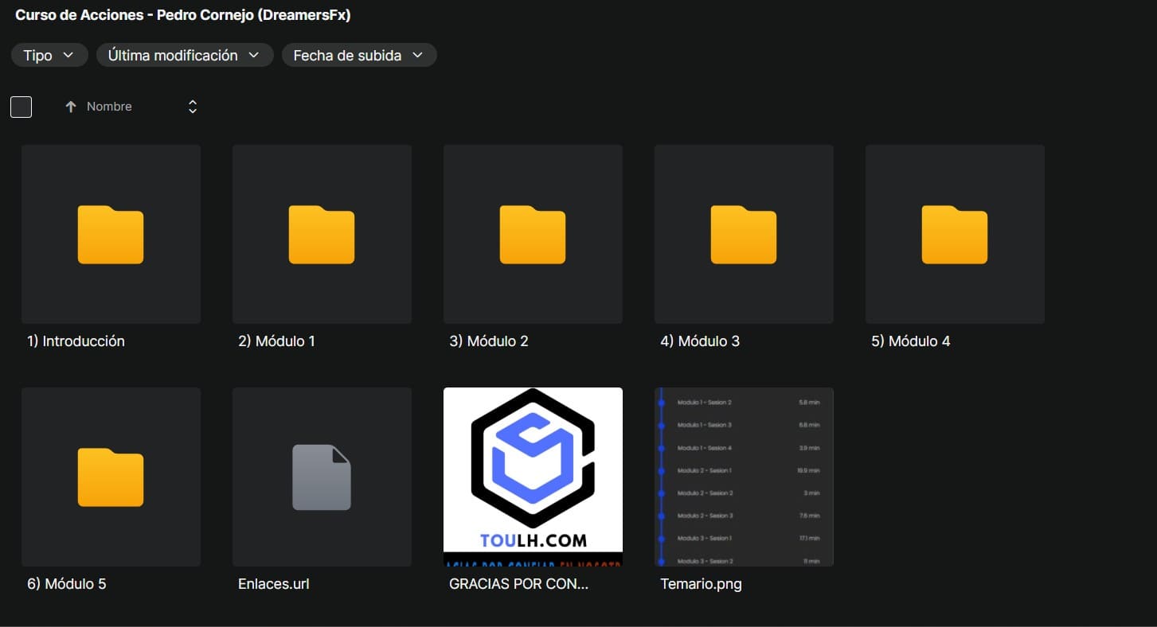The image size is (1157, 627).
Task: Click the ascending sort arrow beside Nombre
Action: point(71,107)
